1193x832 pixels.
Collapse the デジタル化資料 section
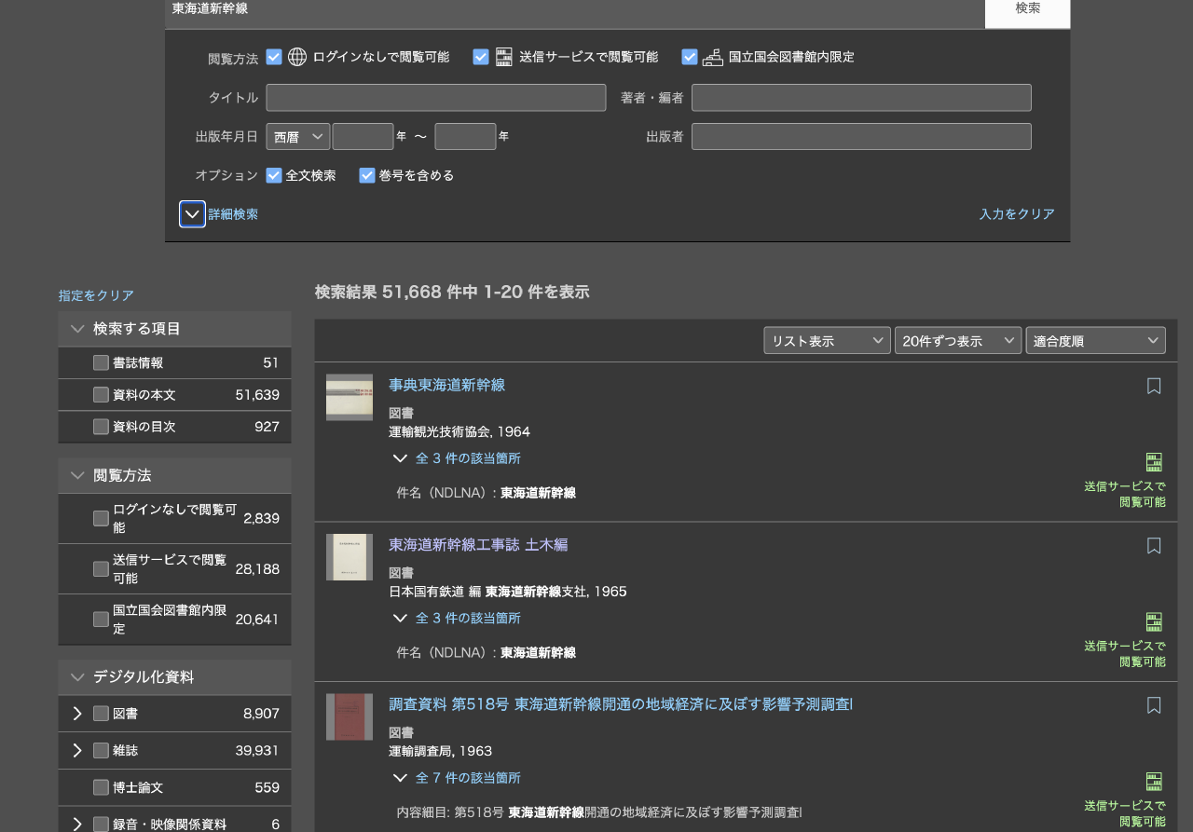pyautogui.click(x=77, y=677)
